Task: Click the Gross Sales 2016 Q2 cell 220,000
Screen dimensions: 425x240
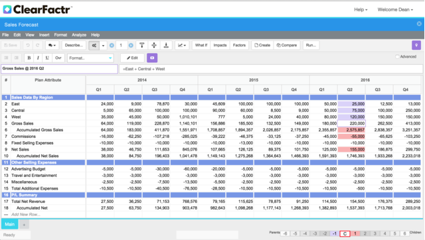Action: coord(351,123)
